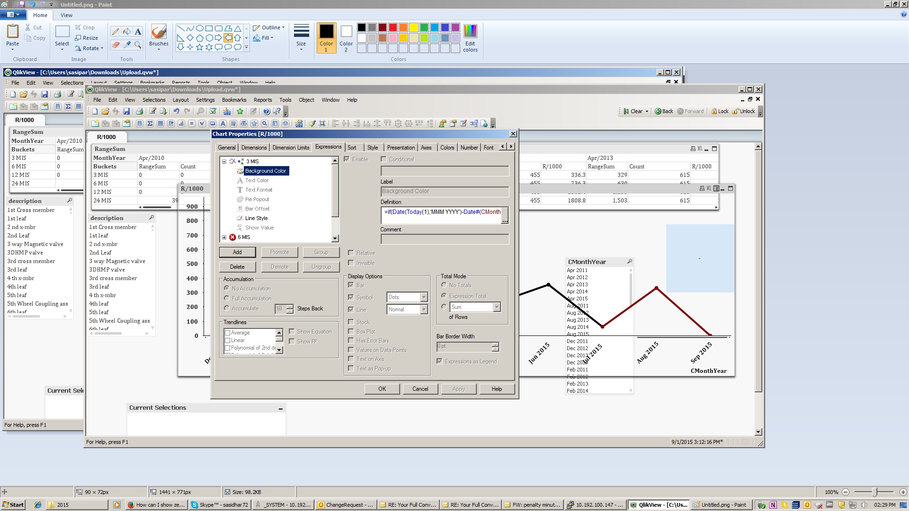
Task: Select the Fill with color bucket tool
Action: tap(126, 32)
